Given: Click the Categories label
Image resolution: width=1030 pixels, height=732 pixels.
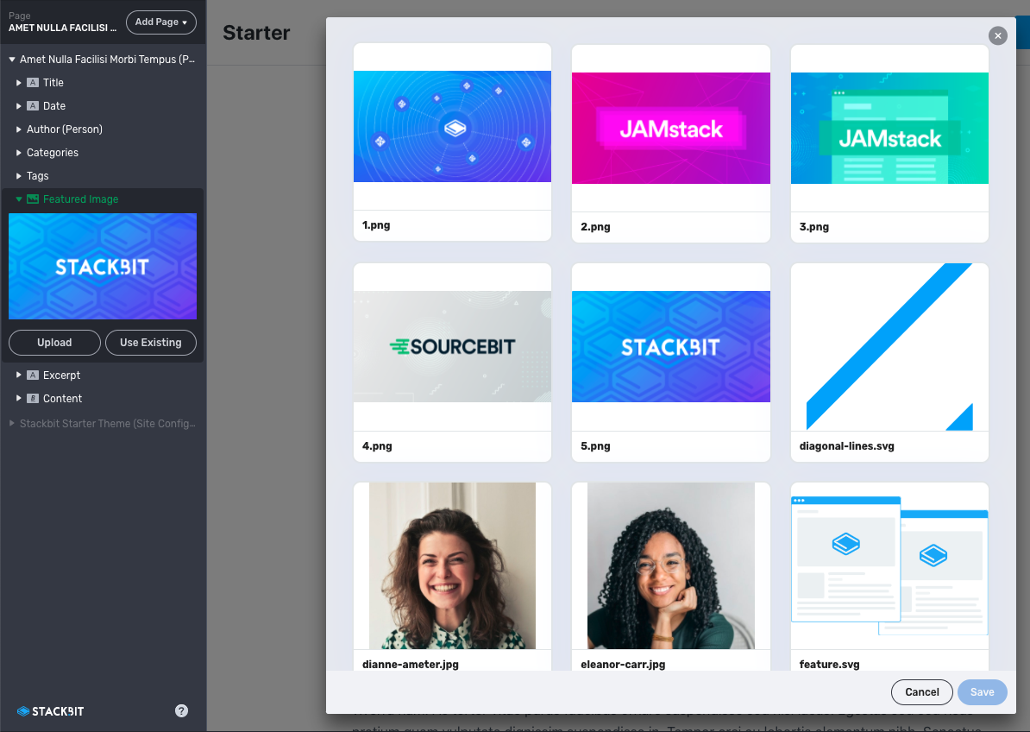Looking at the screenshot, I should [53, 153].
